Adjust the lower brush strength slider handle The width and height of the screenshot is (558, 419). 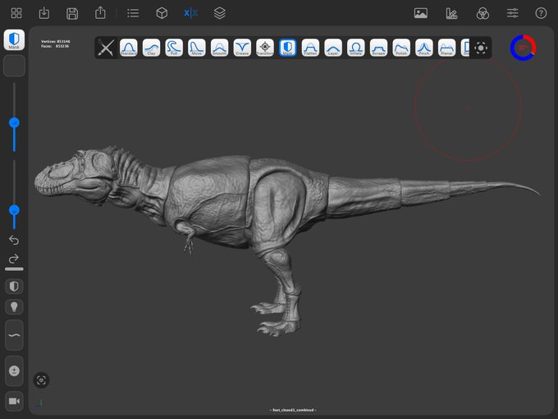[x=14, y=210]
